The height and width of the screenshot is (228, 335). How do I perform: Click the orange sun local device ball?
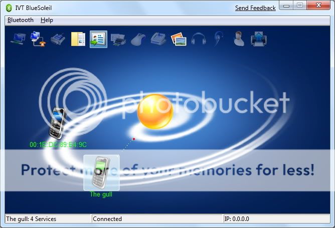point(155,111)
